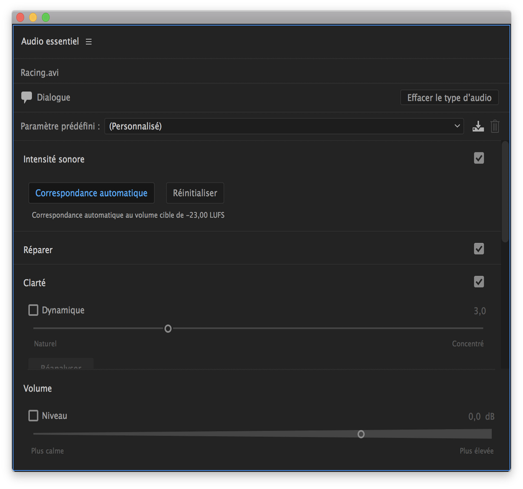
Task: Click the Paramètre prédéfini label
Action: (x=60, y=126)
